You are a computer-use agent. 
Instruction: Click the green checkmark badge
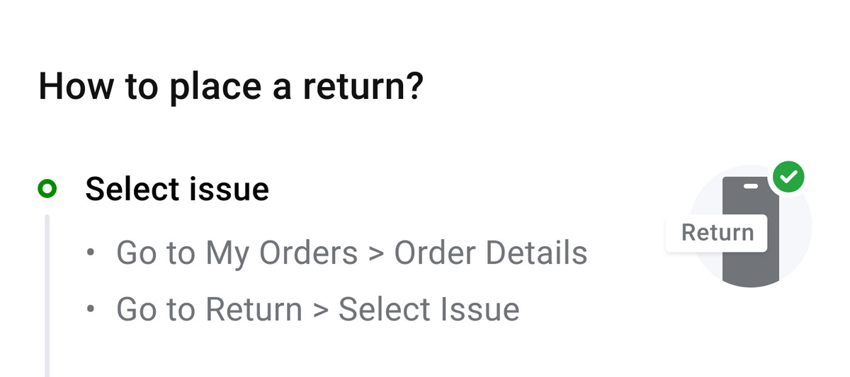788,176
